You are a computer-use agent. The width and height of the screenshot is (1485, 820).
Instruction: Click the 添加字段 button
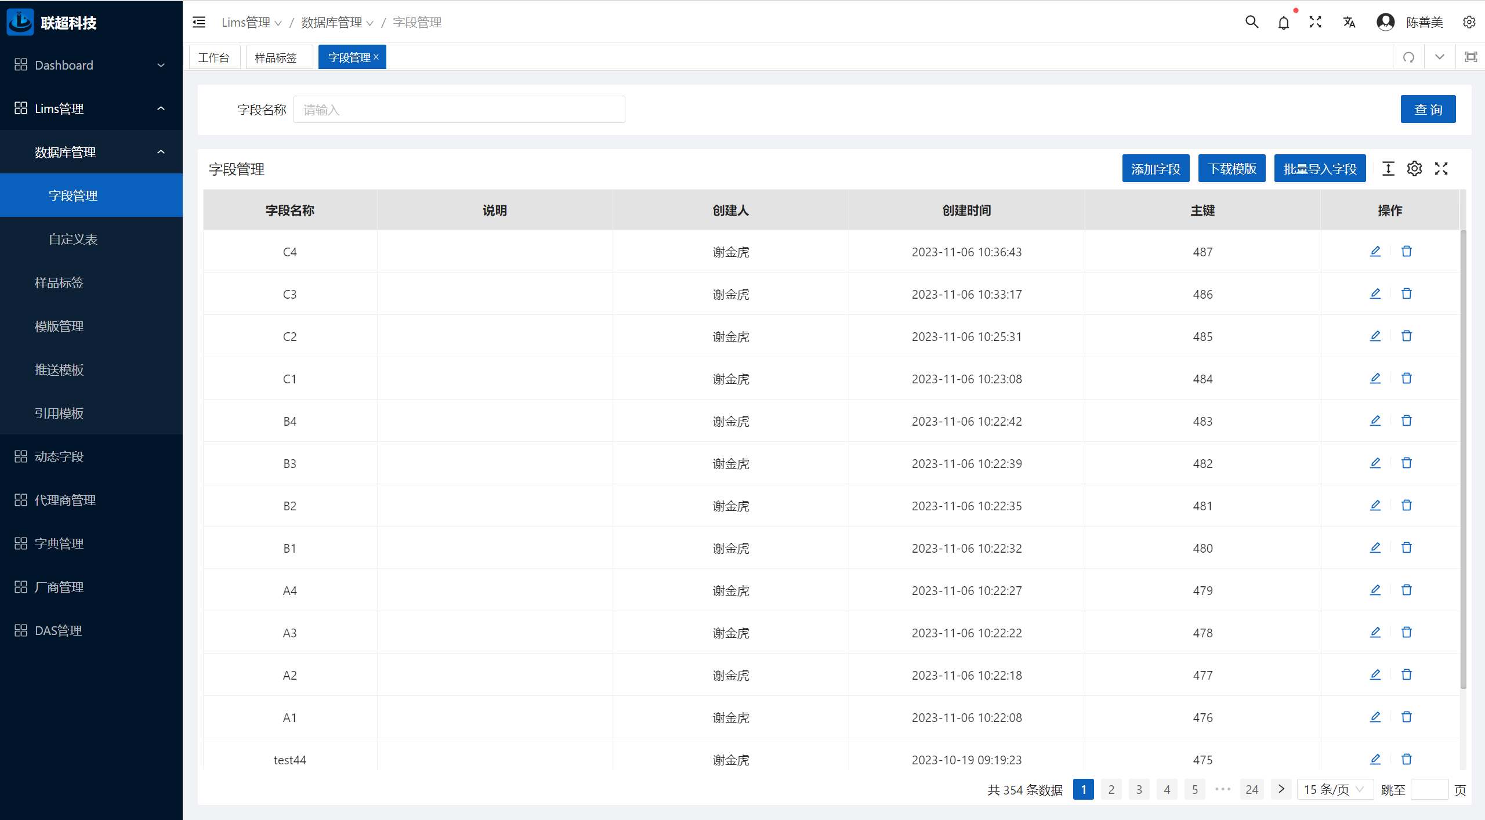click(x=1156, y=169)
